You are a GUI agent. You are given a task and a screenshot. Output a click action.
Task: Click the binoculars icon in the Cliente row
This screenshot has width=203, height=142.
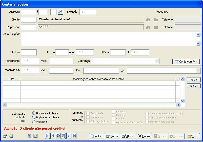coord(148,20)
